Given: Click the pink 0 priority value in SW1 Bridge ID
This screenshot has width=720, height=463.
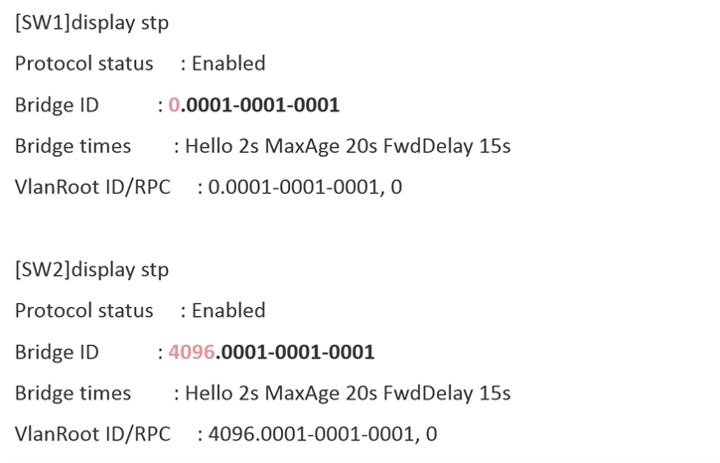Looking at the screenshot, I should (174, 105).
